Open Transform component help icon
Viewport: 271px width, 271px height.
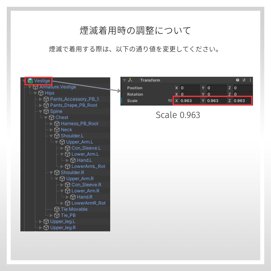(x=237, y=80)
